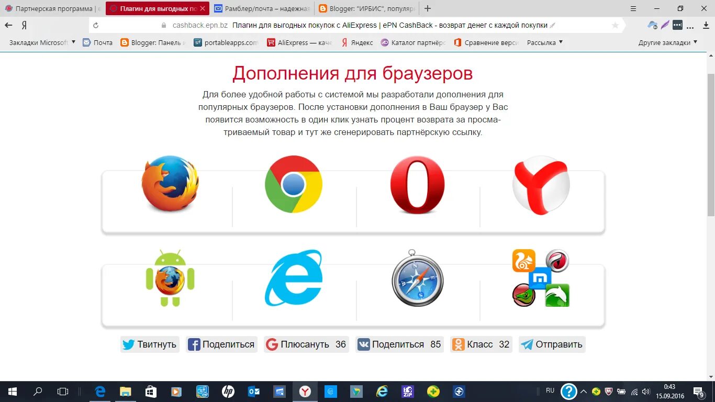Open the Firefox extension download

point(170,184)
